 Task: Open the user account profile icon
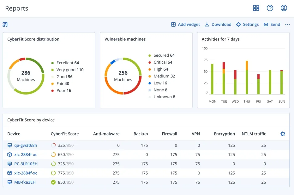(x=284, y=8)
